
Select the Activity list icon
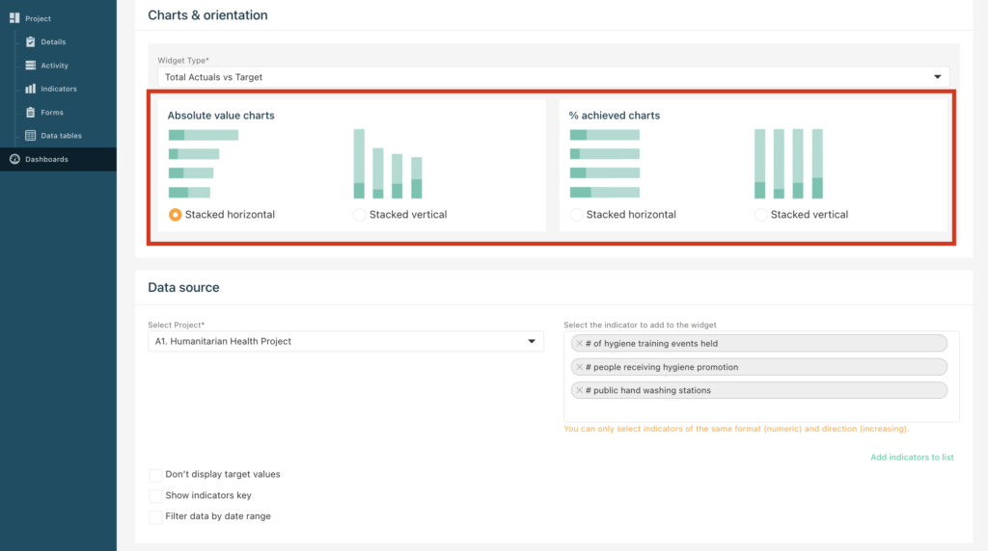30,66
